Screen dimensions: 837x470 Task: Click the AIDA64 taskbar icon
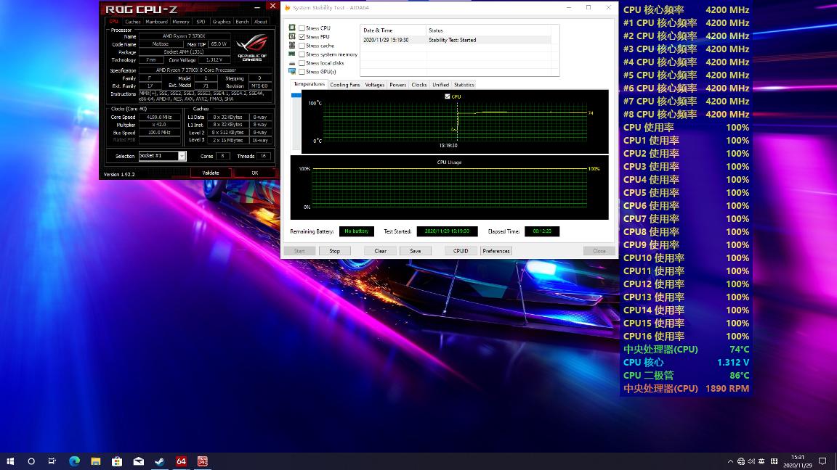(181, 461)
